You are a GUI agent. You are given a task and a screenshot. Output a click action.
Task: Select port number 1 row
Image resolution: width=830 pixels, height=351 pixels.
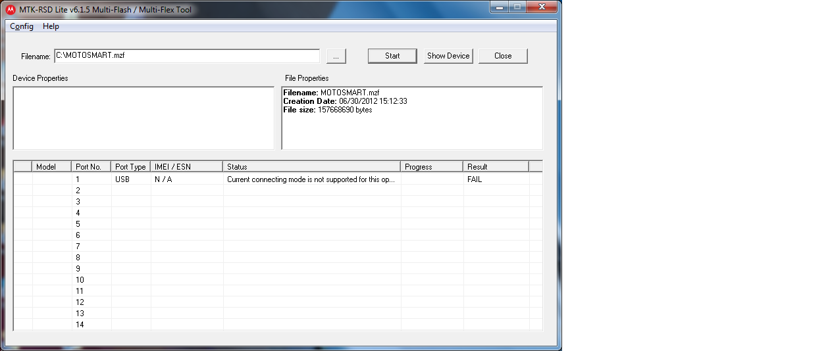pos(278,179)
